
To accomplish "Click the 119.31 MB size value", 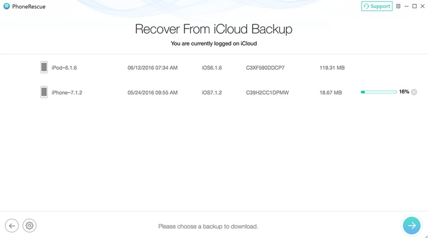I will [x=332, y=68].
